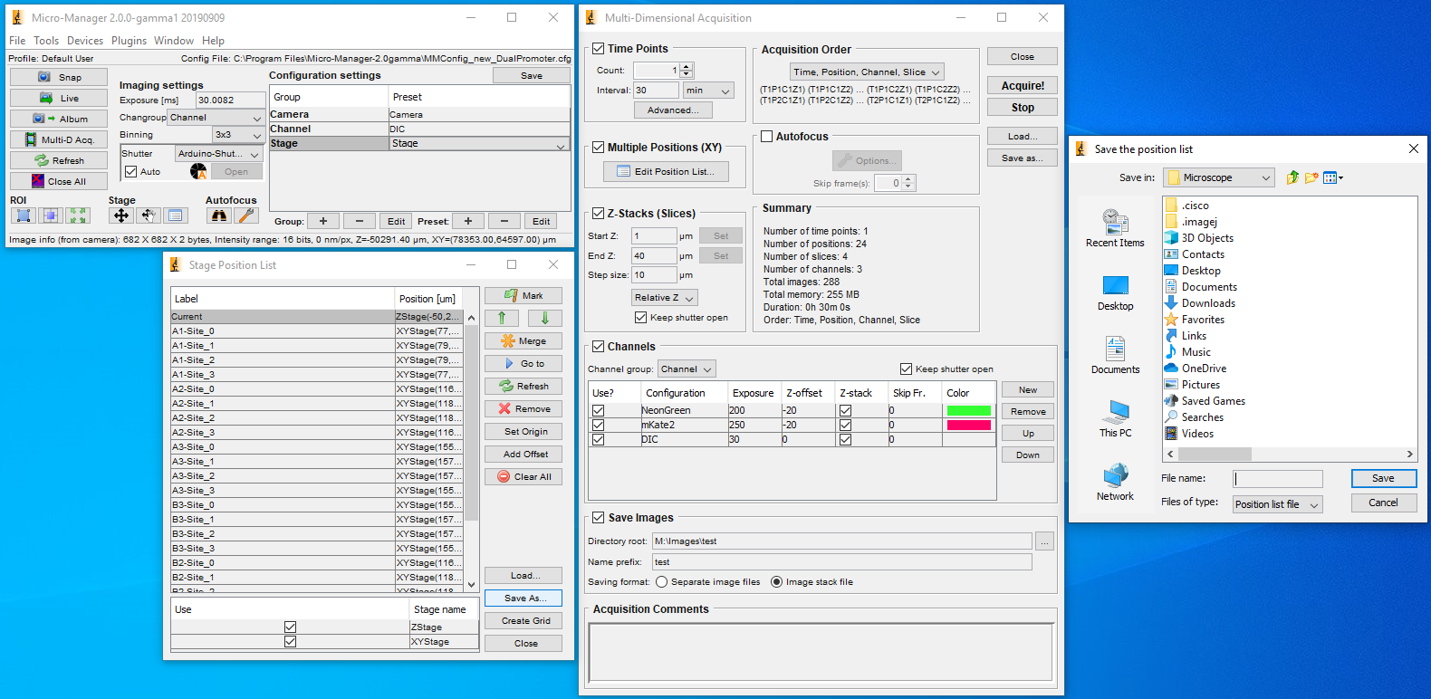Move position up with green up arrow
Viewport: 1431px width, 699px height.
[x=502, y=318]
